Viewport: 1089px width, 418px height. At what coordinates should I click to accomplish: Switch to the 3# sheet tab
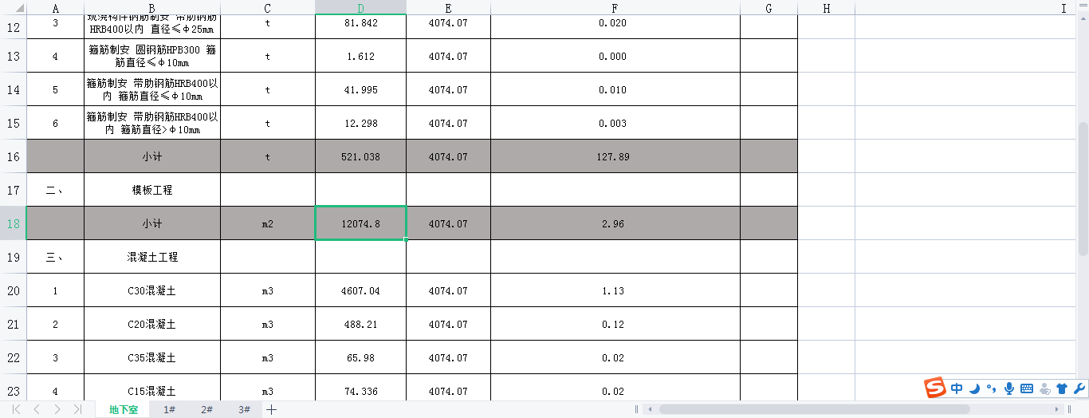(244, 409)
